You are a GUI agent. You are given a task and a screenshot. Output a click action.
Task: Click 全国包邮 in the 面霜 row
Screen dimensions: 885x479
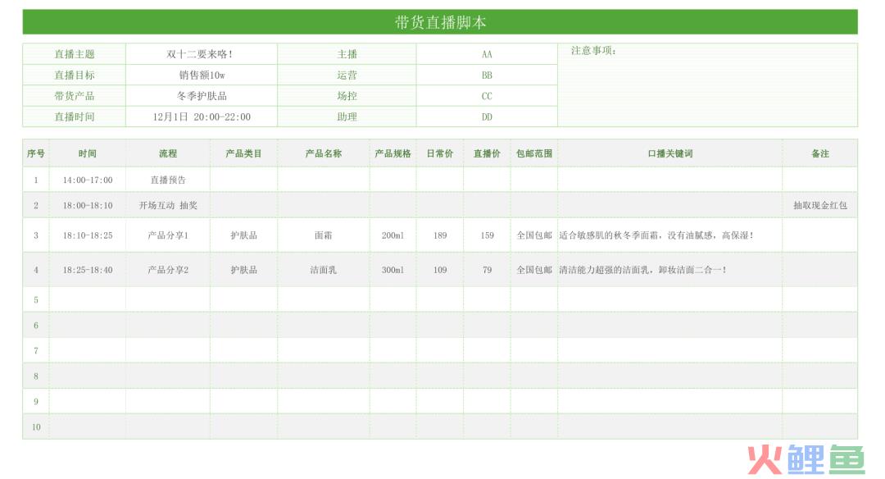(534, 235)
